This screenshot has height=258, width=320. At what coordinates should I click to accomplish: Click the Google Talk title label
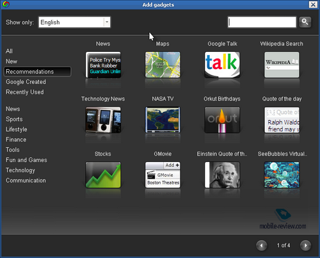point(222,44)
